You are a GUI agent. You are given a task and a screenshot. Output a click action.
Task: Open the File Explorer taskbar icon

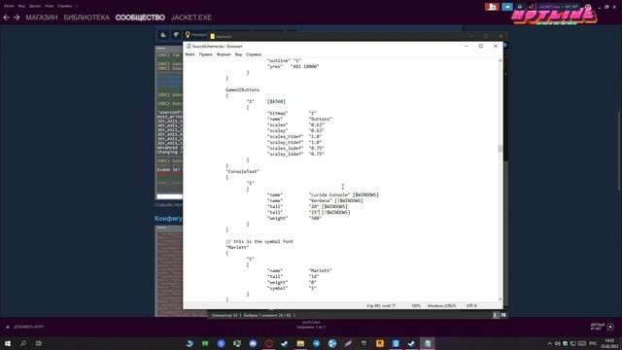click(300, 343)
